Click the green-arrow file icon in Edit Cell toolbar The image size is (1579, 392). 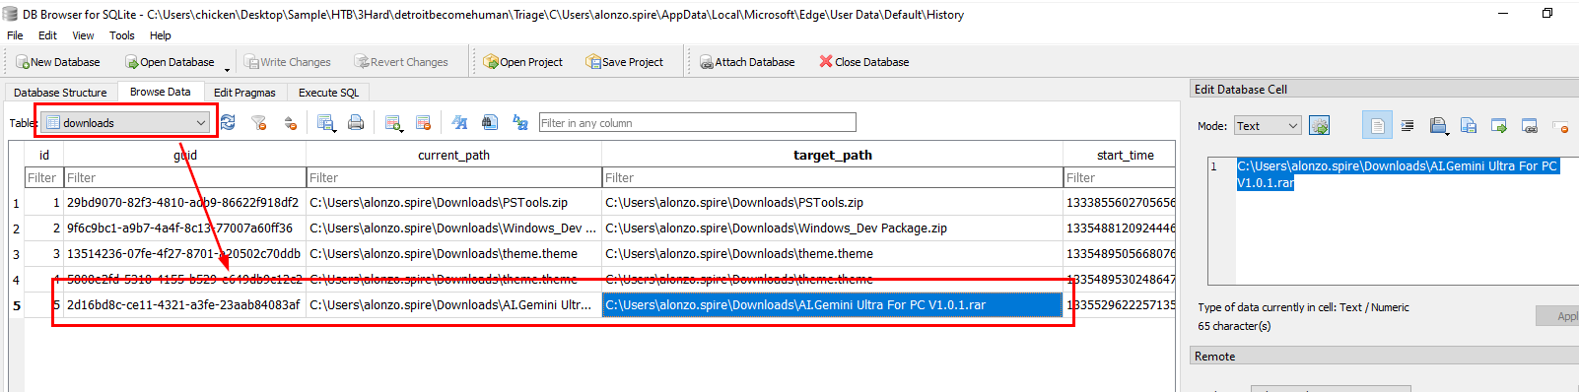coord(1499,126)
